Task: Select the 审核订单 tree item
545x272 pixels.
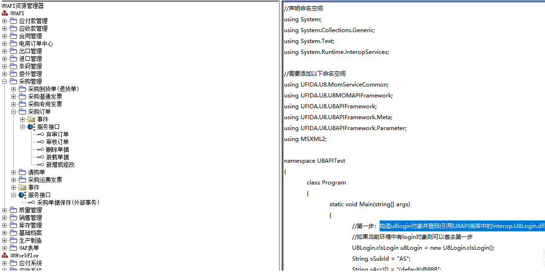Action: point(57,142)
